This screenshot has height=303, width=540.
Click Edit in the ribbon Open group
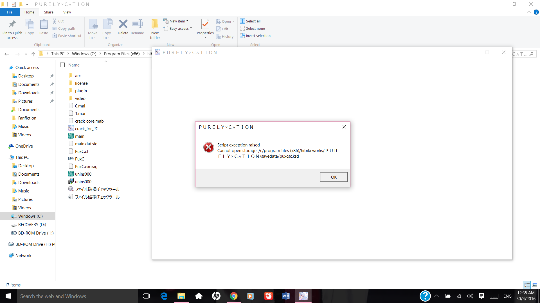pyautogui.click(x=222, y=29)
